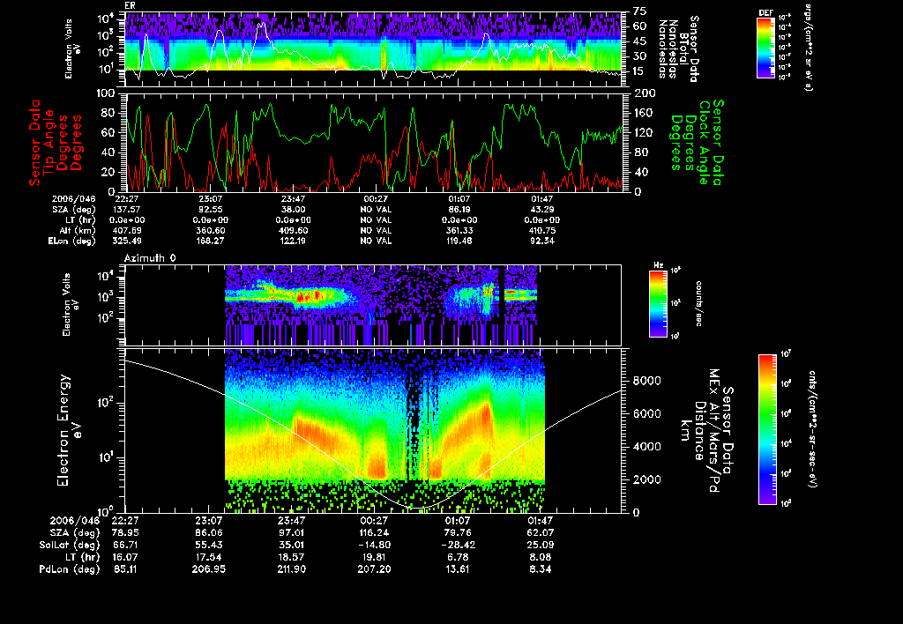Click altitude value 360.60
903x624 pixels.
(210, 230)
